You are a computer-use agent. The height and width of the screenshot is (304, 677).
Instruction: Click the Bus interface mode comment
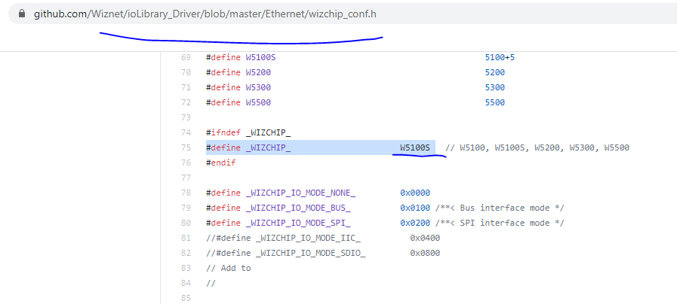click(500, 208)
